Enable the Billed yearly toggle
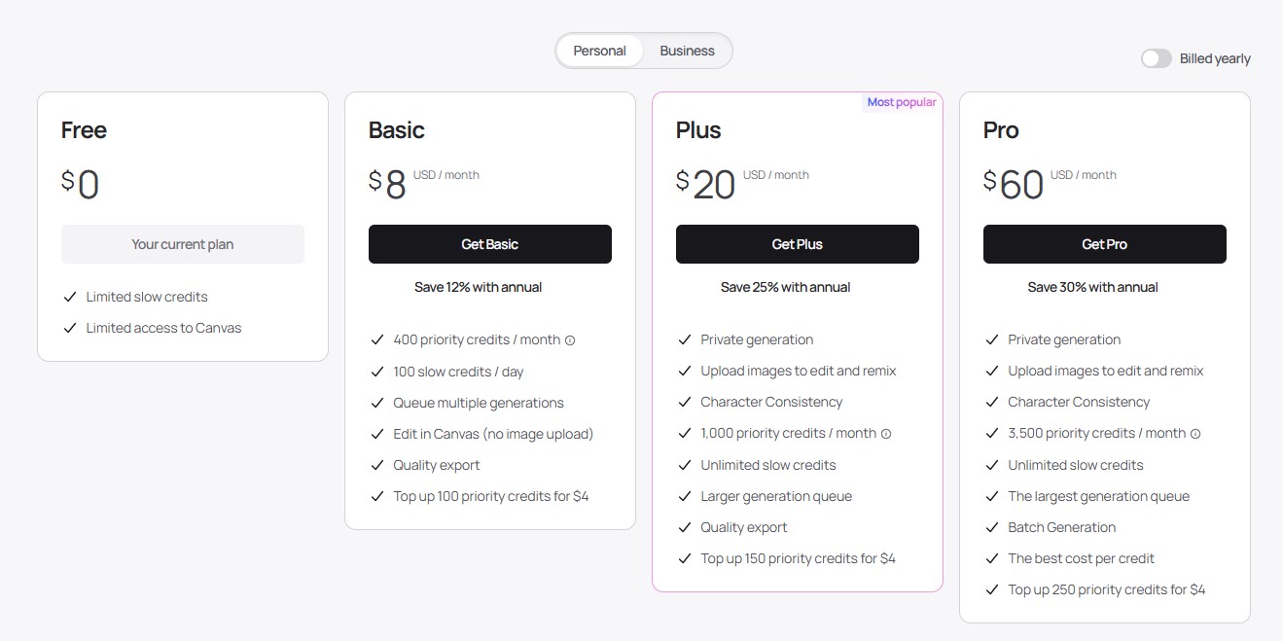The width and height of the screenshot is (1283, 641). point(1157,59)
